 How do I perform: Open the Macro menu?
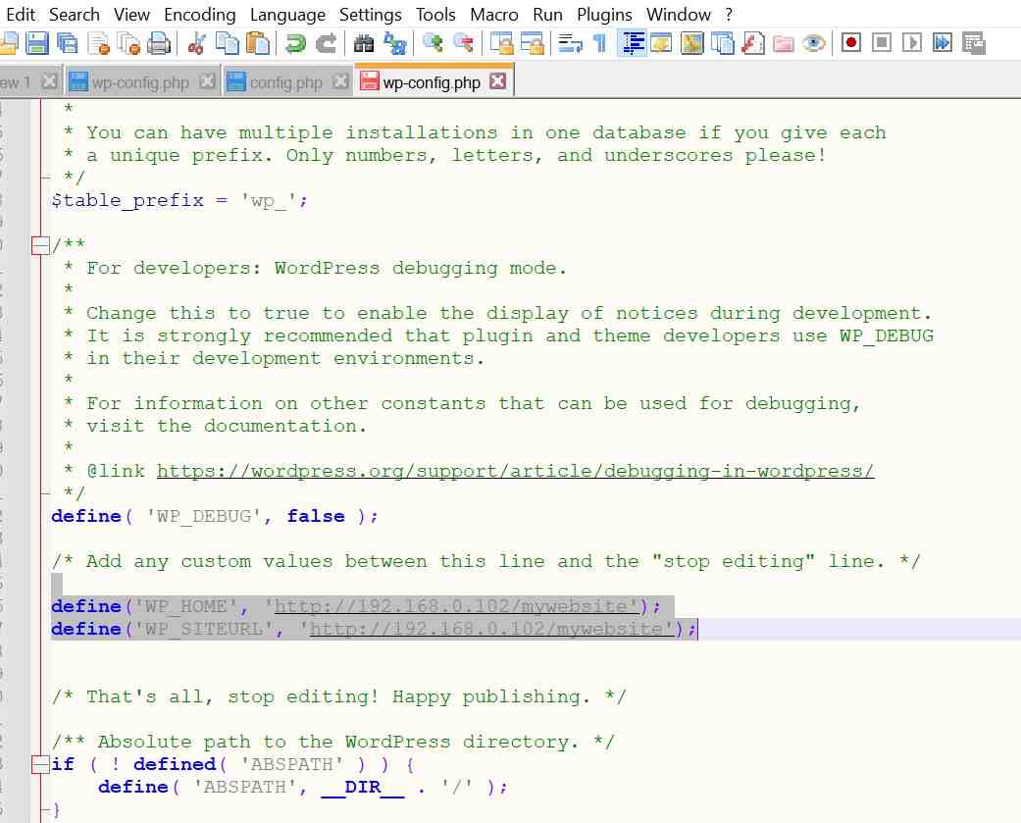tap(493, 14)
